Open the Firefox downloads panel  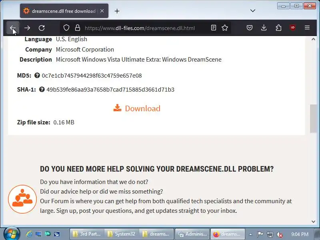click(264, 28)
